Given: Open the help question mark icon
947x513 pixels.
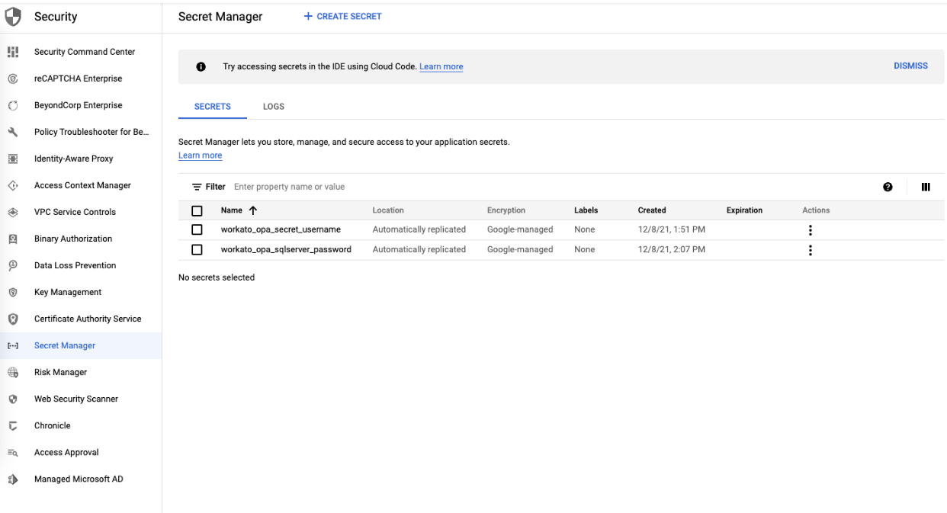Looking at the screenshot, I should tap(888, 187).
